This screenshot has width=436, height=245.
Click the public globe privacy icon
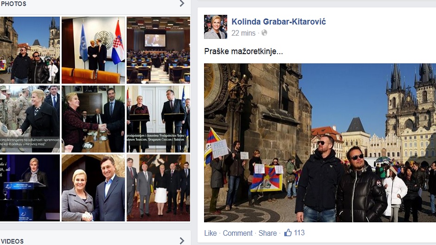264,33
